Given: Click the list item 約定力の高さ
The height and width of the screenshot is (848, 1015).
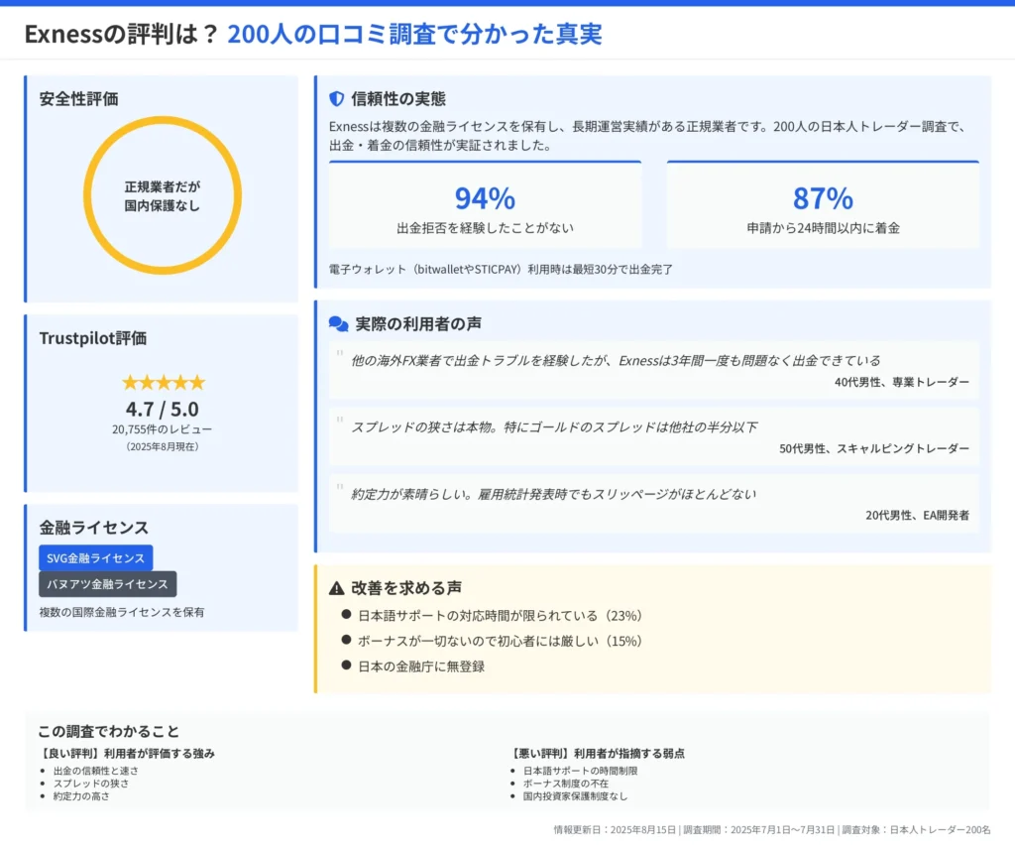Looking at the screenshot, I should click(81, 796).
